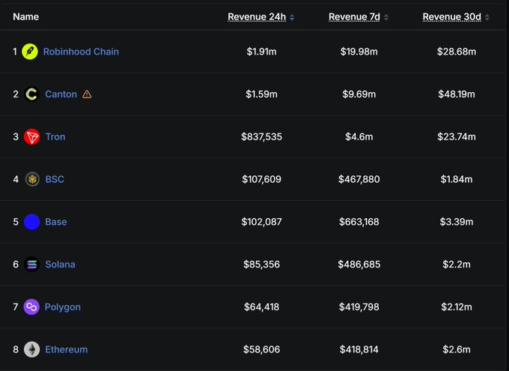Viewport: 509px width, 371px height.
Task: Click the Canton logo icon
Action: tap(31, 94)
